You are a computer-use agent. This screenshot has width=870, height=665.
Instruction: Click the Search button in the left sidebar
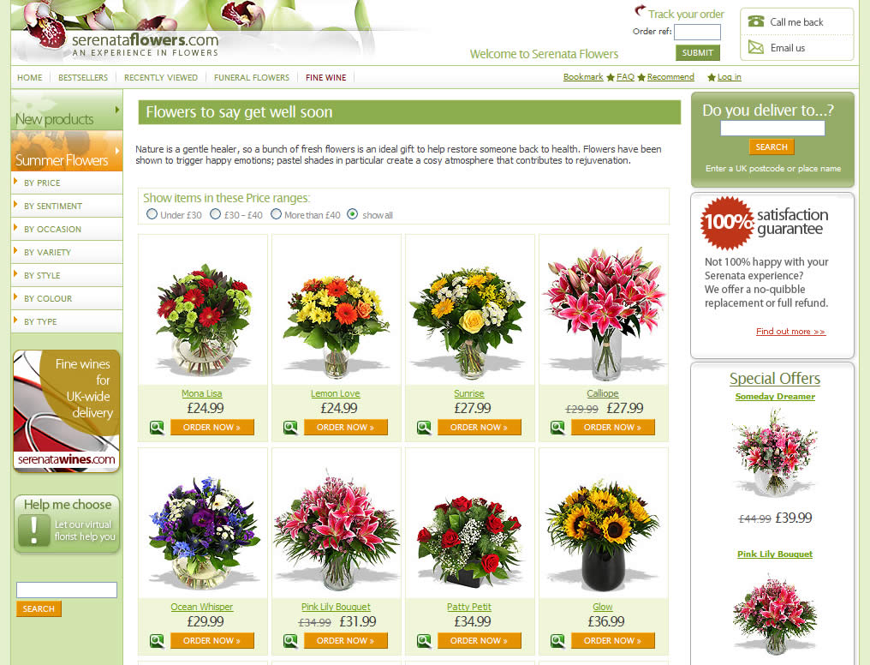[39, 609]
